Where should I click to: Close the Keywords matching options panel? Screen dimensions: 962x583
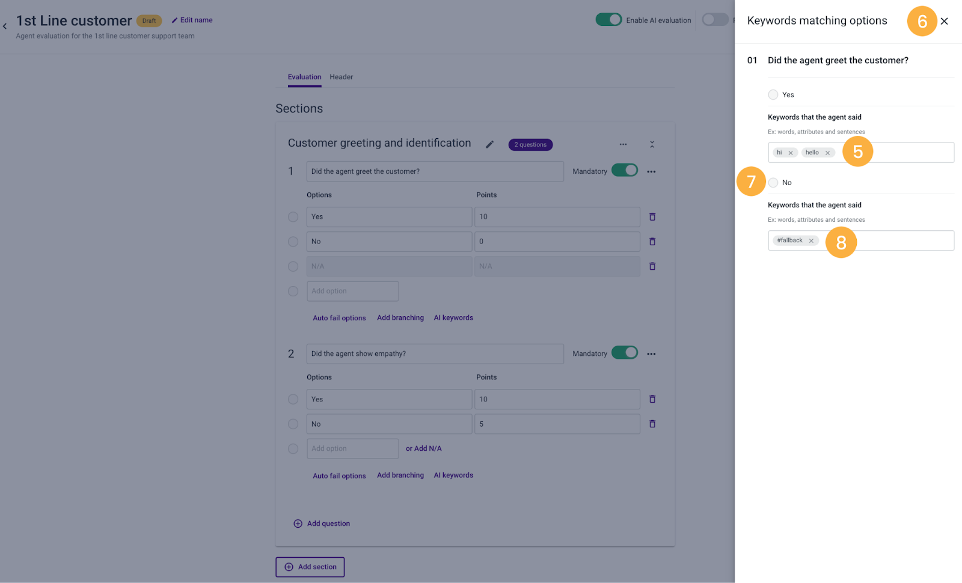tap(945, 21)
